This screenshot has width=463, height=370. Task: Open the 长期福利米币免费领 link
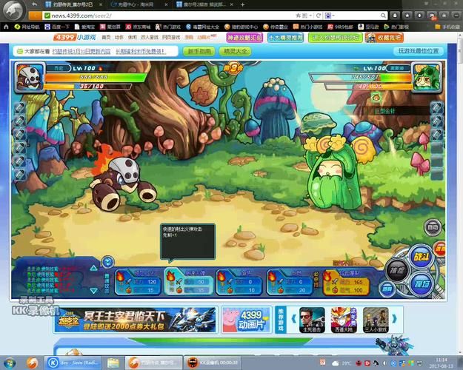[140, 51]
